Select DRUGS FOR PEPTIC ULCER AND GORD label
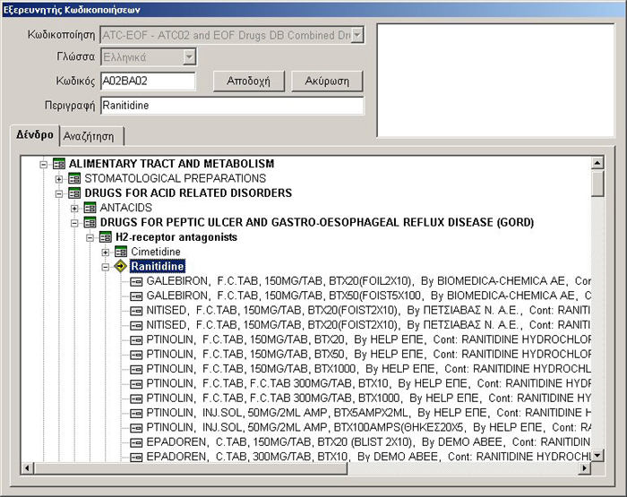 [x=317, y=222]
